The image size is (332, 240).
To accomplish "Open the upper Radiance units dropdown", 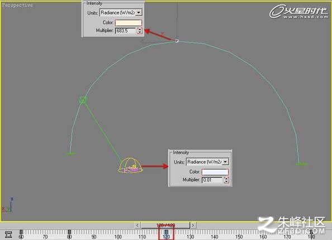I will 139,13.
